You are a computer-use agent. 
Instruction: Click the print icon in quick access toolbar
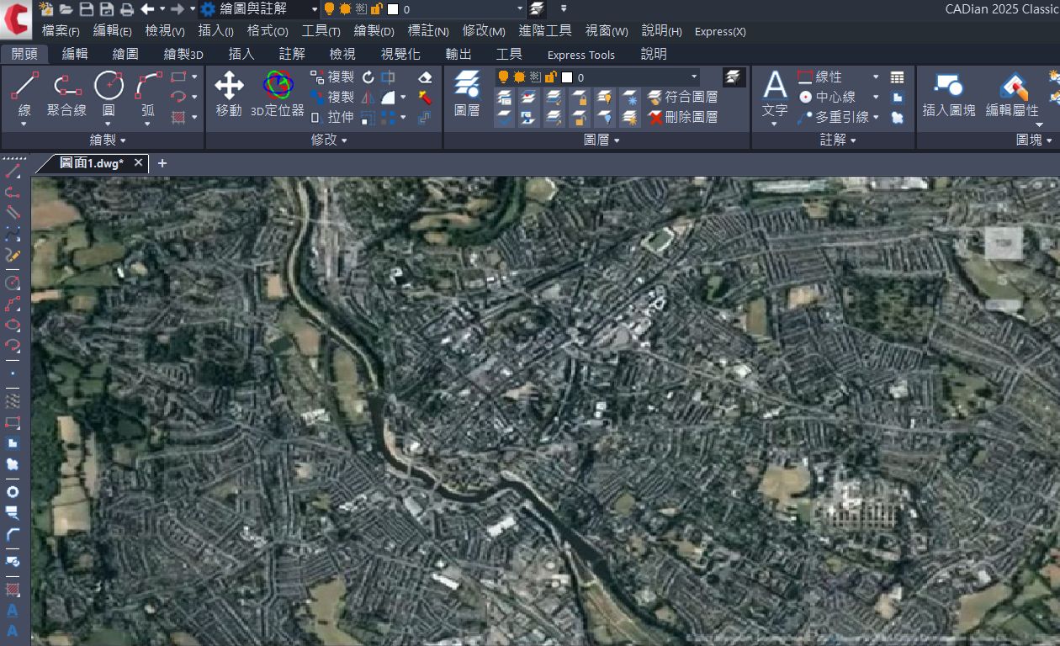click(x=126, y=9)
